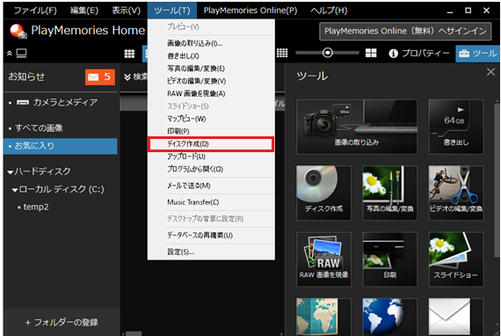Screen dimensions: 501x336
Task: Select カメラとメディア in sidebar
Action: tap(61, 102)
